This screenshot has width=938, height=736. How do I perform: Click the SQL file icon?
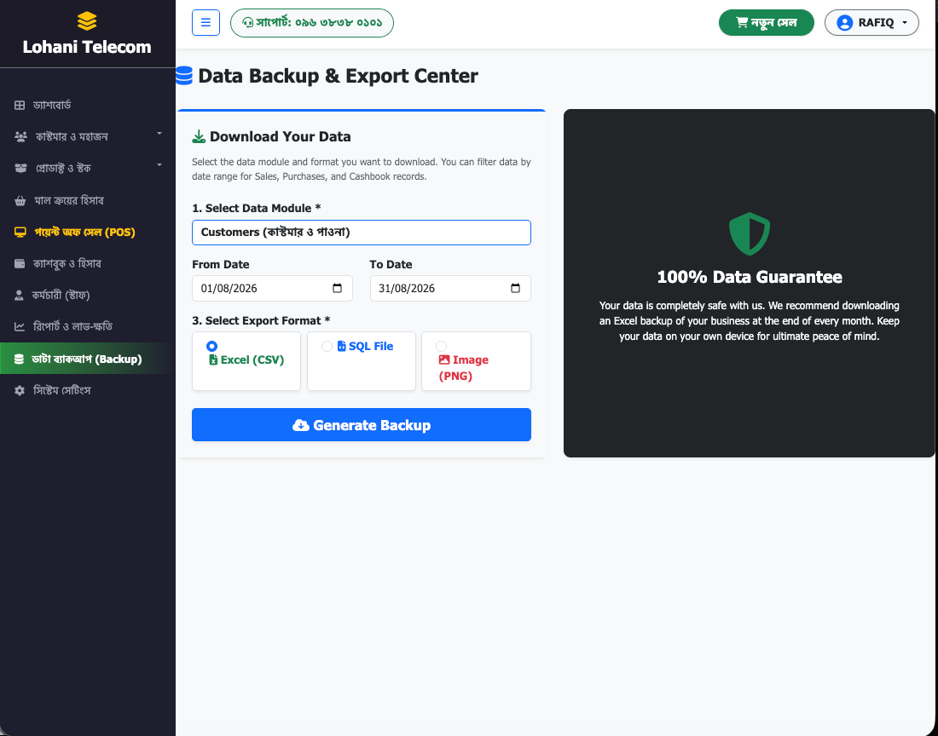342,347
